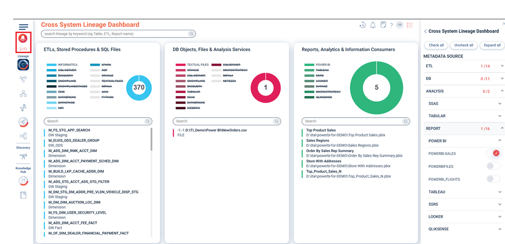Click the Knowledge Hub ring icon
The image size is (505, 244).
coord(23,181)
